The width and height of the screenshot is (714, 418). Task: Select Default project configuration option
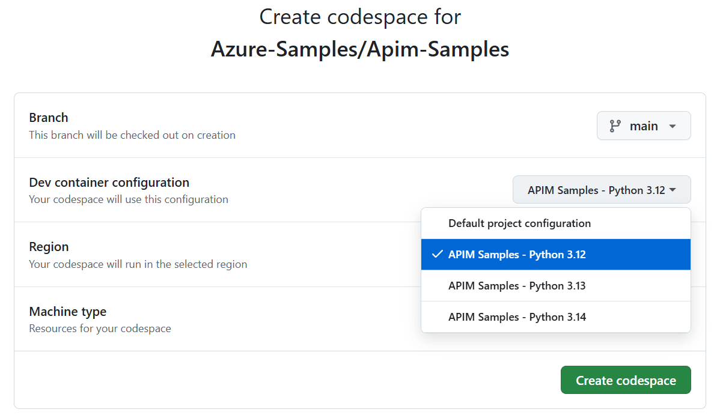[555, 223]
